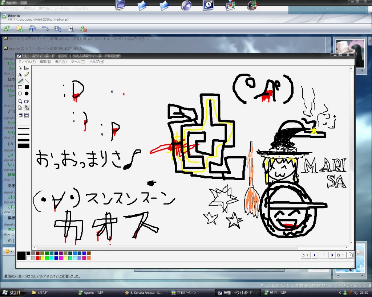
Task: Open the whiteboard ヘルプ(H) menu
Action: pos(97,62)
